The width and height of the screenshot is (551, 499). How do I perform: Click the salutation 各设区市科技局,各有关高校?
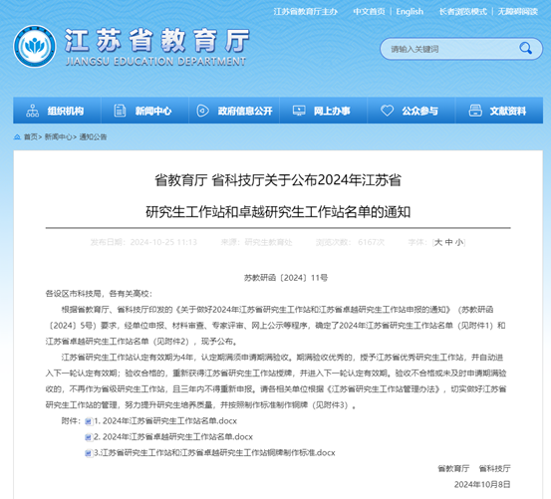[99, 294]
